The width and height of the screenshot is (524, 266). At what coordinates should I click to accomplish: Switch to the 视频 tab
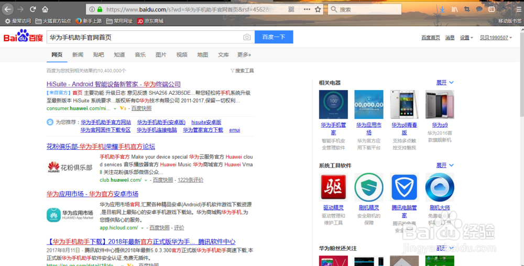pos(182,55)
